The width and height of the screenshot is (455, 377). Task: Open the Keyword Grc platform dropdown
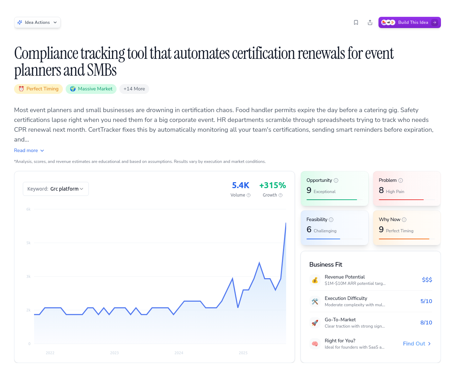55,189
